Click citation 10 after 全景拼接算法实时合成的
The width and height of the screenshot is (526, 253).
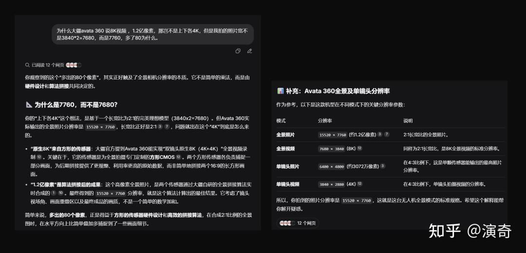60,193
